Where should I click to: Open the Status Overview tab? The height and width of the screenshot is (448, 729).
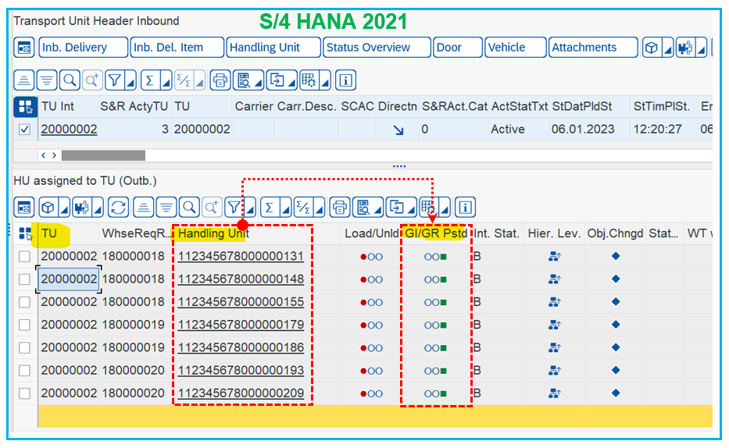point(377,48)
